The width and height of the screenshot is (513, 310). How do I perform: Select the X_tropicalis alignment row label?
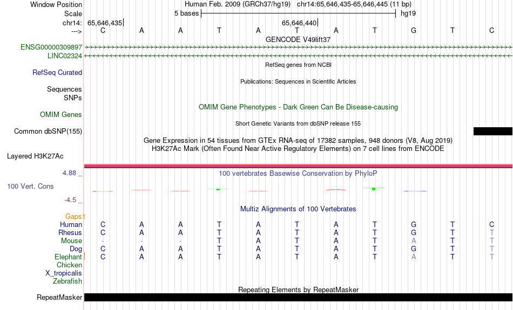pos(64,273)
